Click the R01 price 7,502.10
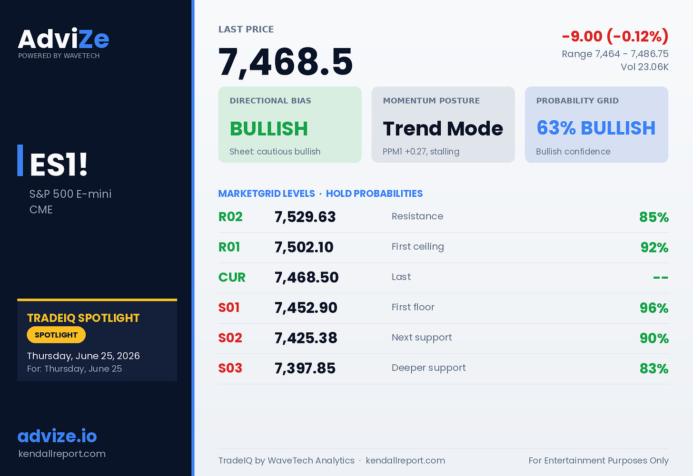This screenshot has width=693, height=476. click(304, 247)
